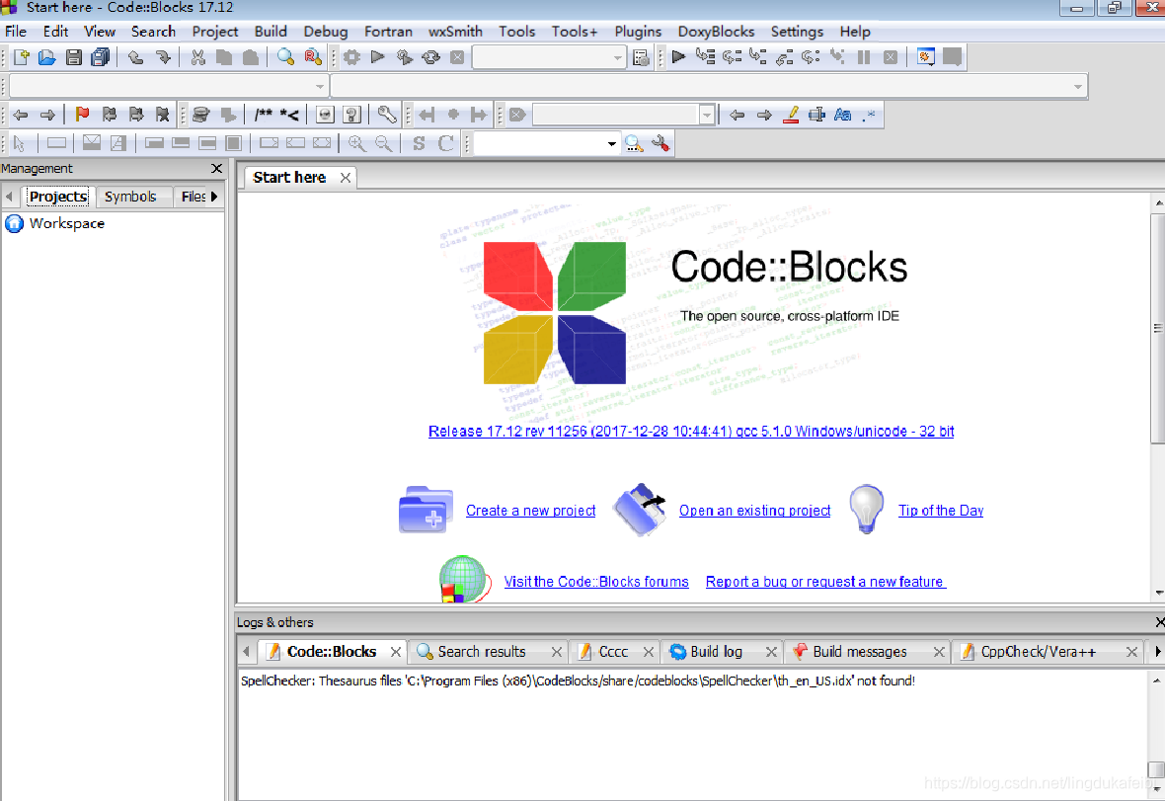Toggle Match case Aa option

point(842,115)
